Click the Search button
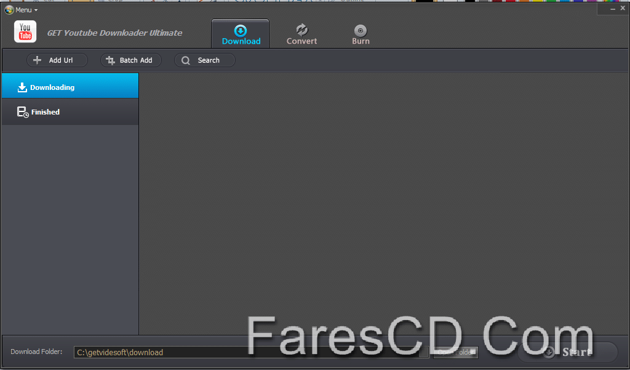Image resolution: width=630 pixels, height=370 pixels. pos(204,60)
